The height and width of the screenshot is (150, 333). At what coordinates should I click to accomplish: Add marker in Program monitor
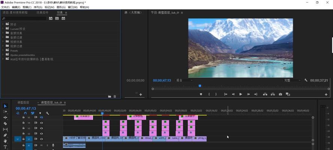coord(201,94)
